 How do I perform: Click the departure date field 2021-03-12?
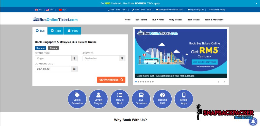(x=53, y=69)
